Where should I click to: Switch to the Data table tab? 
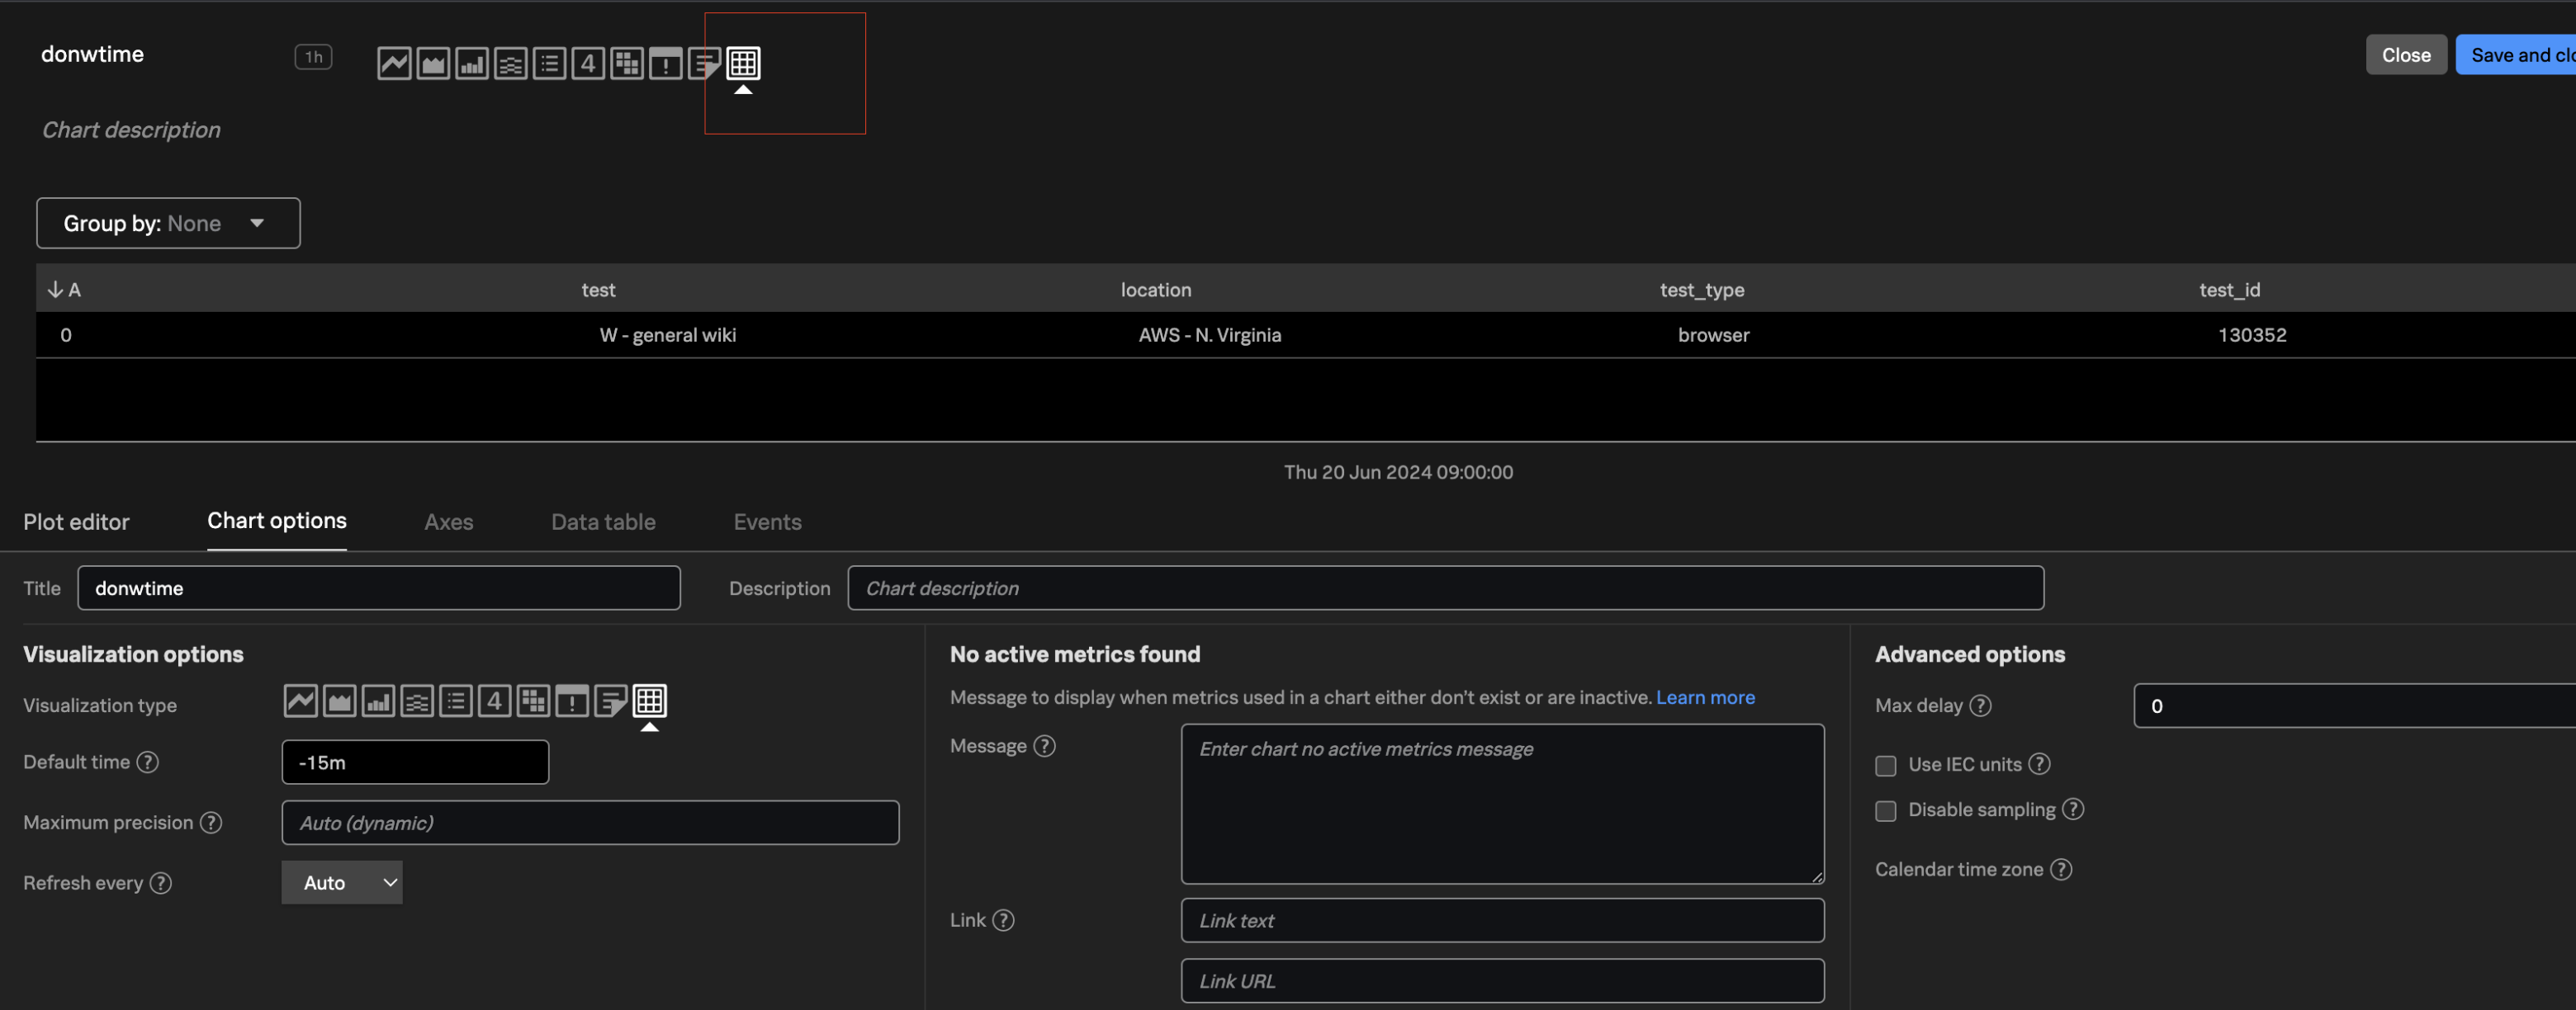pos(603,522)
